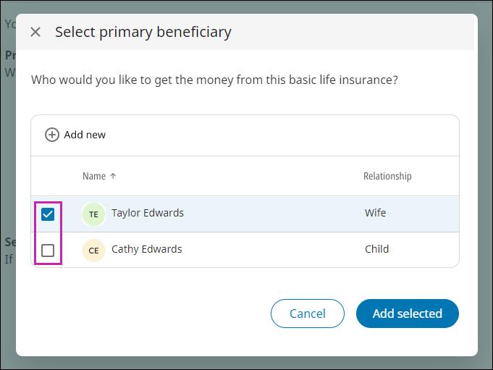Click the sort arrow next to Name
The image size is (493, 370).
pos(113,176)
